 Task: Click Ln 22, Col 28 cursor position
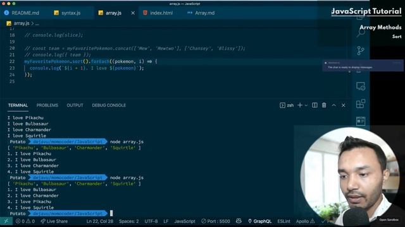[100, 221]
